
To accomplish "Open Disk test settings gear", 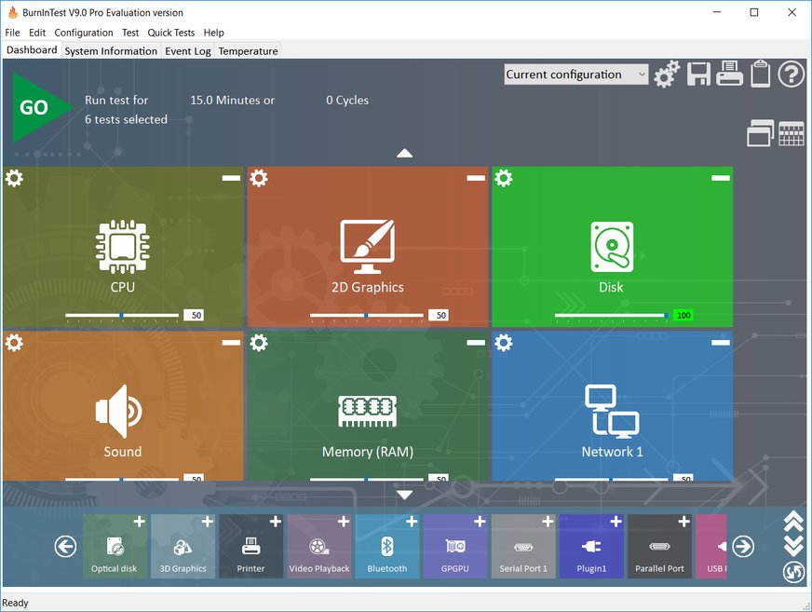I will tap(504, 178).
